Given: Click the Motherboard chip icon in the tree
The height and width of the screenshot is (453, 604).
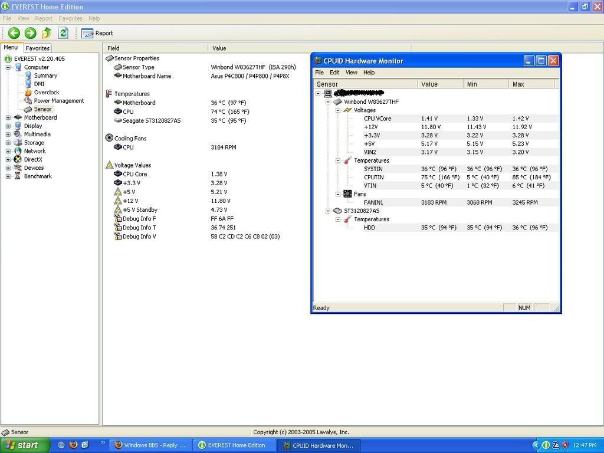Looking at the screenshot, I should click(x=18, y=117).
